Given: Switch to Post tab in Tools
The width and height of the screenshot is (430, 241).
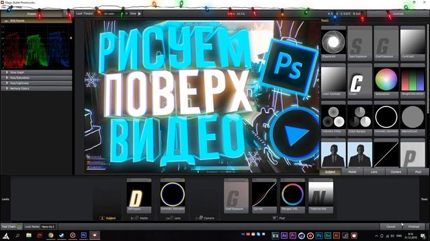Looking at the screenshot, I should [x=418, y=172].
